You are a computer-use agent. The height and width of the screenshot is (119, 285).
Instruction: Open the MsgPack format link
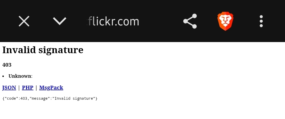[51, 88]
